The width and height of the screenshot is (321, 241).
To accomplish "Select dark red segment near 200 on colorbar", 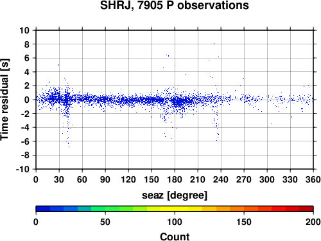I will 306,209.
